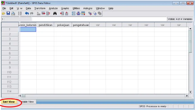Screen dimensions: 195x110
Task: Open the Recall recently used dialogs icon
Action: [20, 13]
